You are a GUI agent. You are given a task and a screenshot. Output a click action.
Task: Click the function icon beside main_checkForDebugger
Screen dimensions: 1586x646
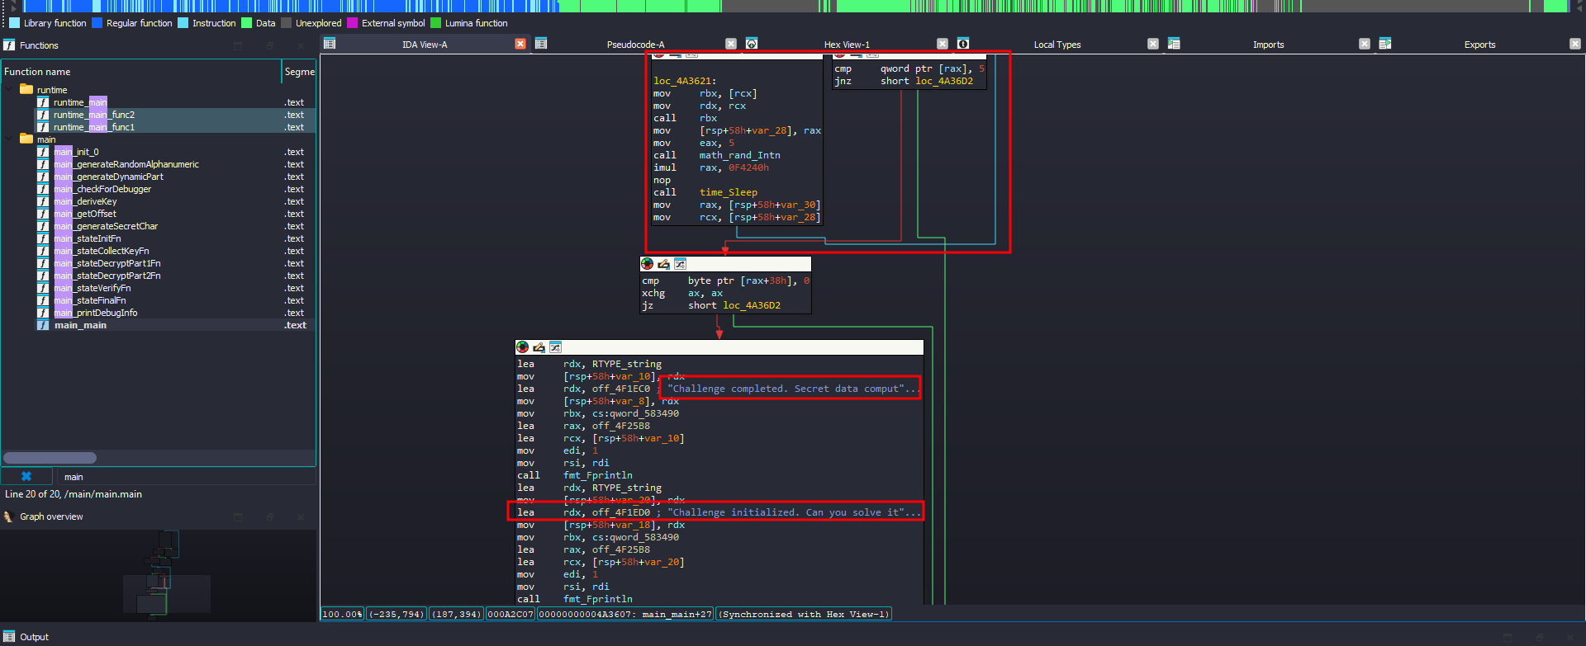[x=43, y=189]
